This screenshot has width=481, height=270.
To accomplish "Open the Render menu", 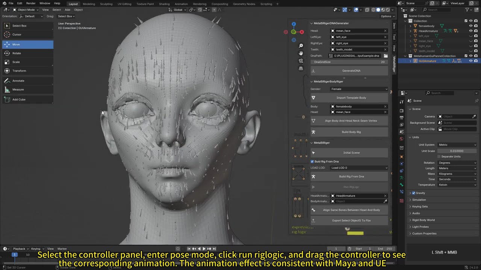I will pyautogui.click(x=31, y=3).
